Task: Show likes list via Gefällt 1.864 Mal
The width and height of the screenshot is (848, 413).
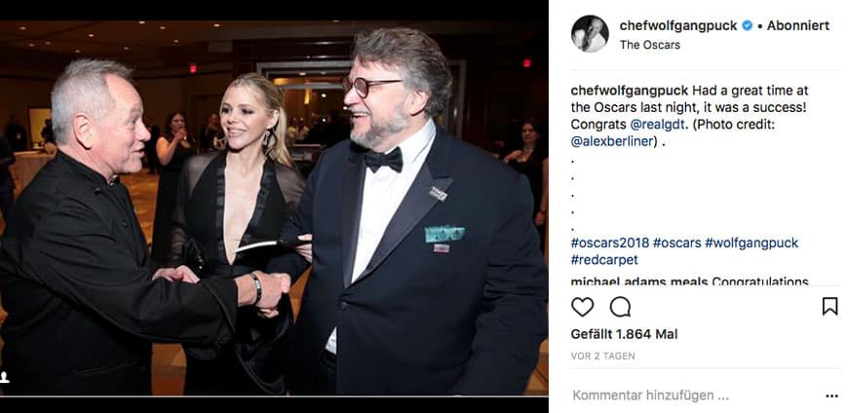Action: pyautogui.click(x=624, y=334)
